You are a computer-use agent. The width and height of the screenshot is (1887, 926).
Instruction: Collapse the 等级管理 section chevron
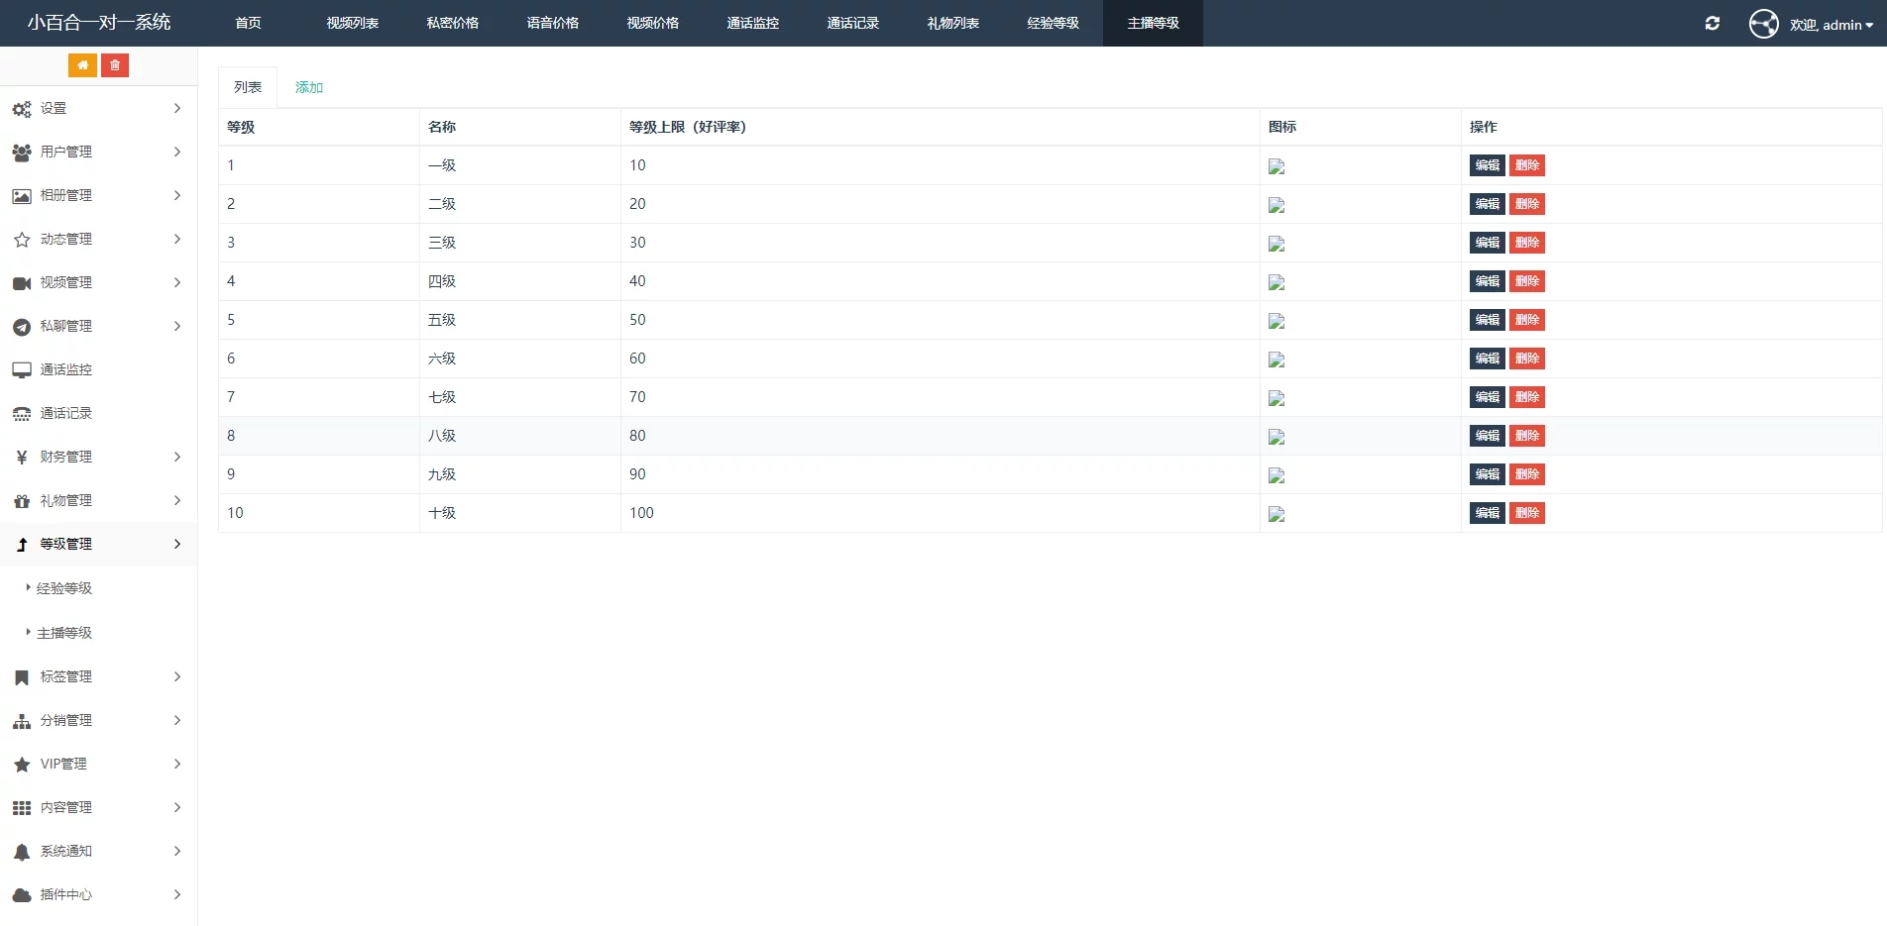(x=177, y=544)
